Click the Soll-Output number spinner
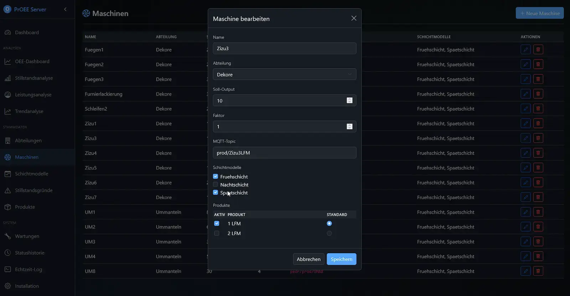Screen dimensions: 570x296 pos(349,100)
